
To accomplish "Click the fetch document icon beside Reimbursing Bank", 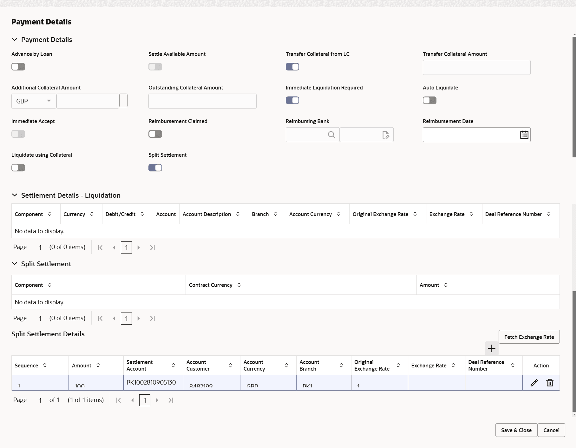I will (386, 135).
